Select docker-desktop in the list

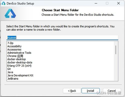[x=17, y=59]
